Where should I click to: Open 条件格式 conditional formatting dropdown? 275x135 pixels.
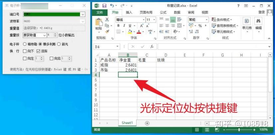(222, 20)
